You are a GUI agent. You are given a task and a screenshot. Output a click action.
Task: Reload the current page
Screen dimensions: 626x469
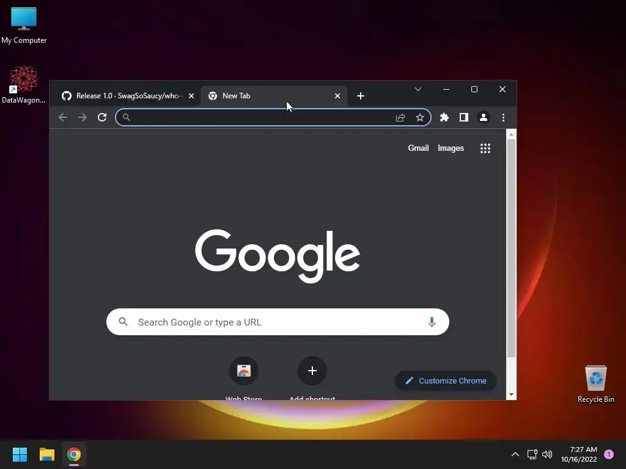click(x=102, y=117)
